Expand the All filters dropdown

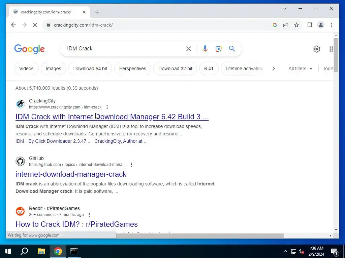coord(300,69)
